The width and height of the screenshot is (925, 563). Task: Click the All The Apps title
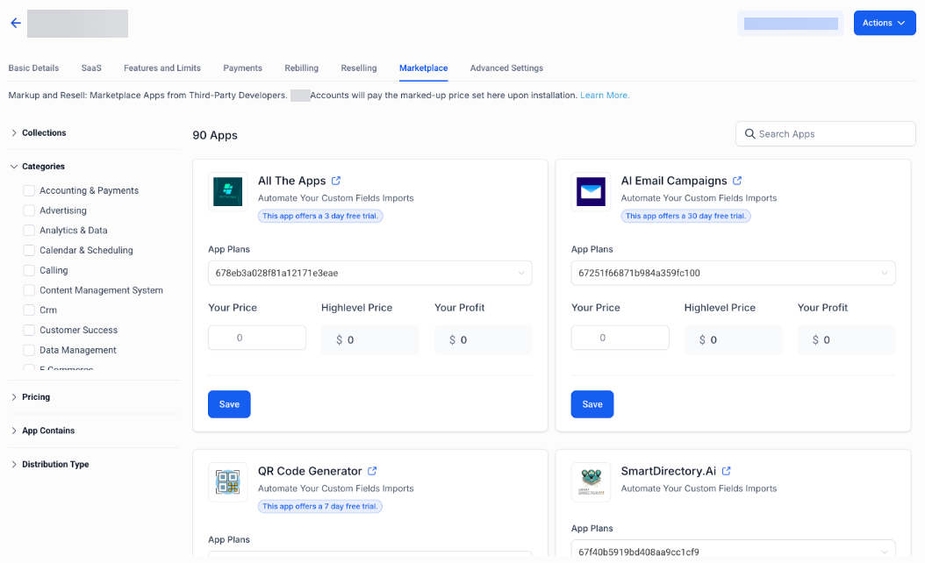291,181
